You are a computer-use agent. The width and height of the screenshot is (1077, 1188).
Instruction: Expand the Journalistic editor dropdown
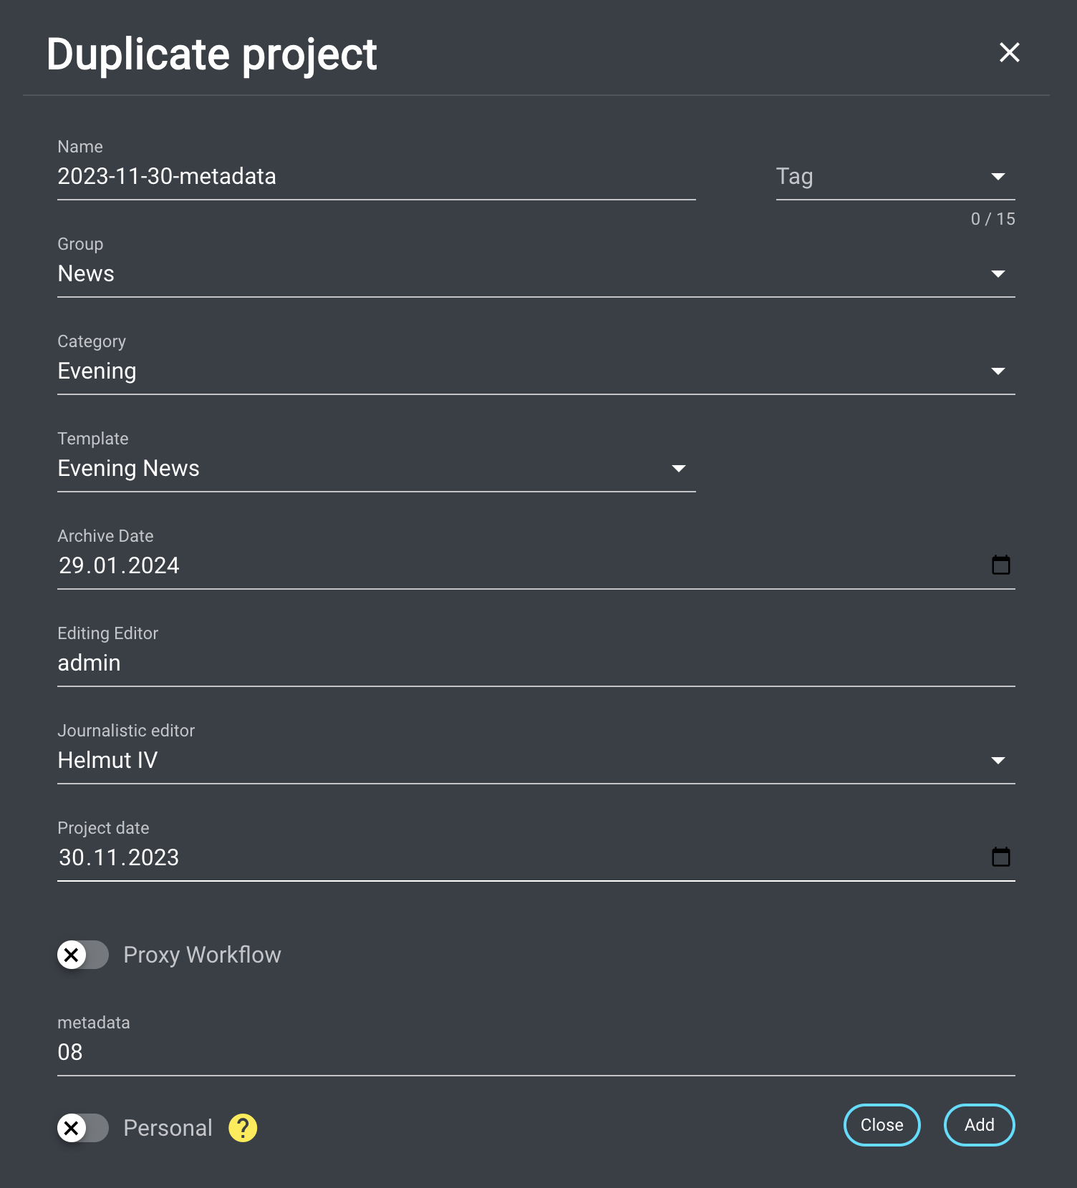tap(536, 761)
